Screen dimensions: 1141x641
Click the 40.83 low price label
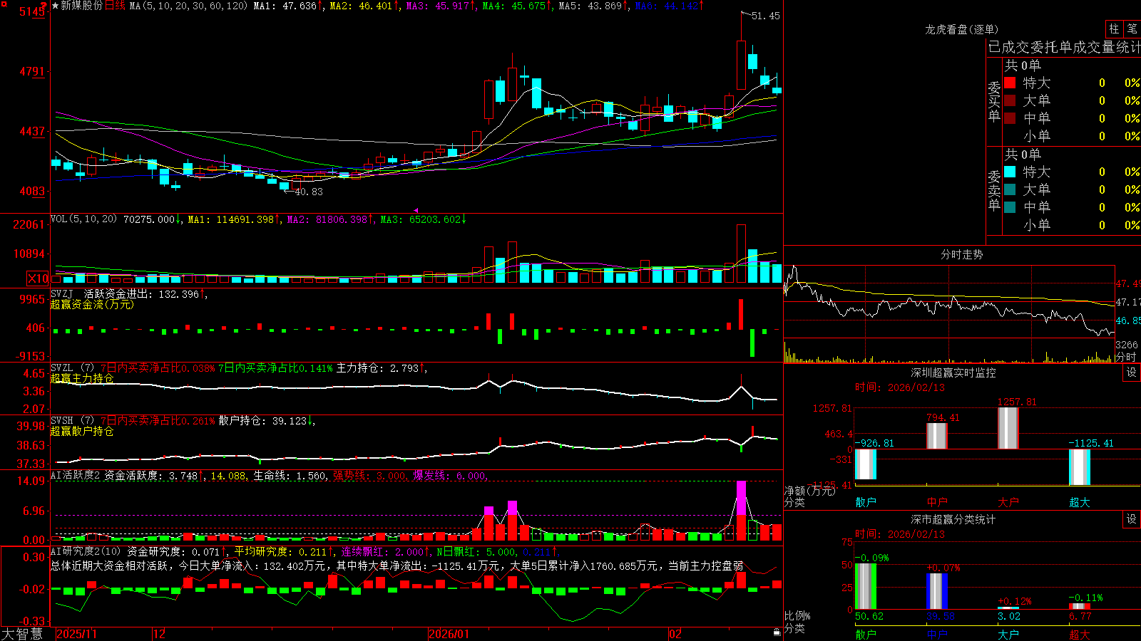(x=309, y=192)
